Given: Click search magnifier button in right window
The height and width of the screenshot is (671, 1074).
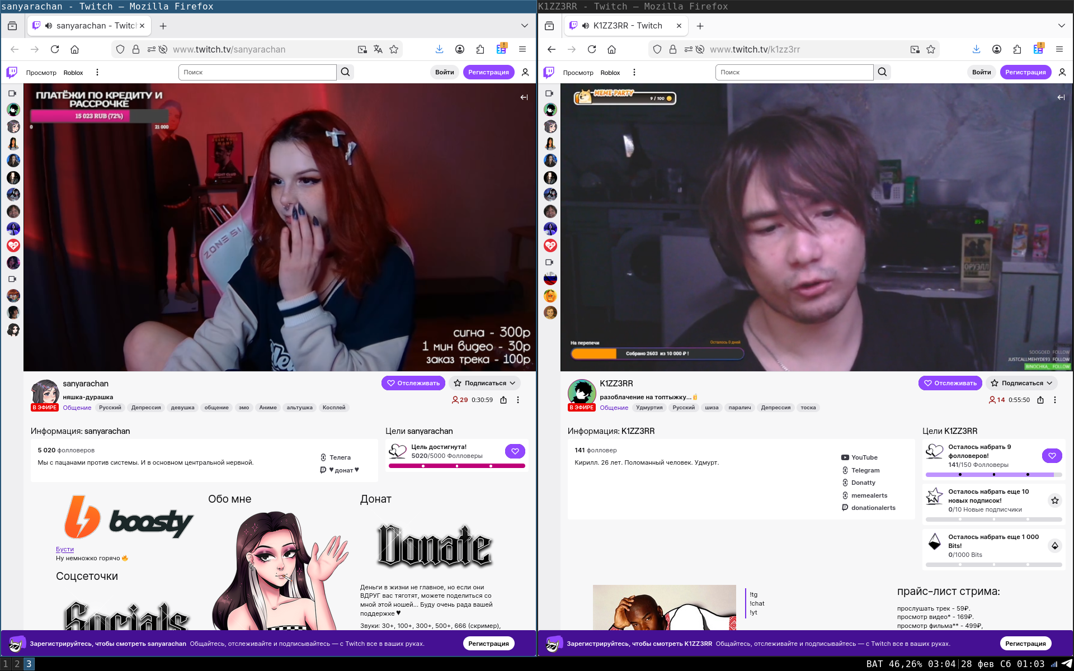Looking at the screenshot, I should (x=882, y=72).
